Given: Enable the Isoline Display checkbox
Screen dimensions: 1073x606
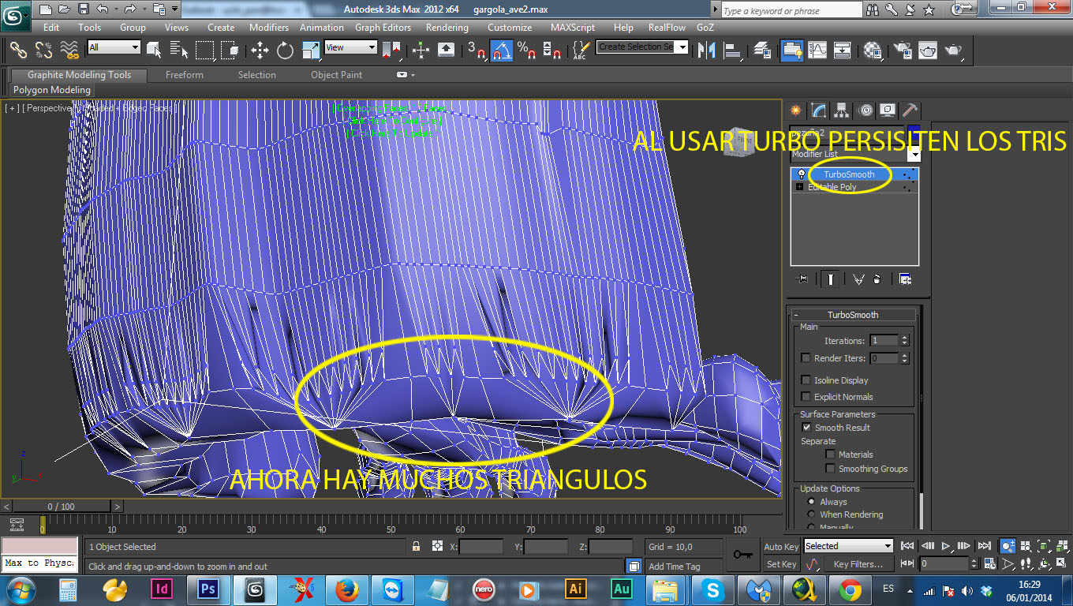Looking at the screenshot, I should click(x=806, y=380).
